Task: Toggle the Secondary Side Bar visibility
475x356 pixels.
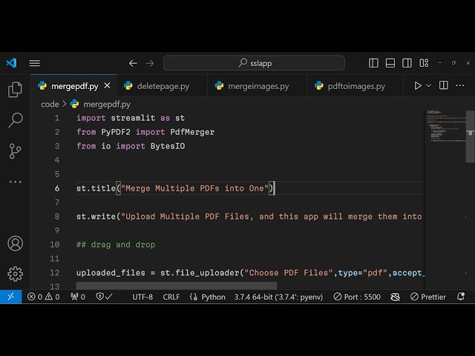Action: coord(407,63)
